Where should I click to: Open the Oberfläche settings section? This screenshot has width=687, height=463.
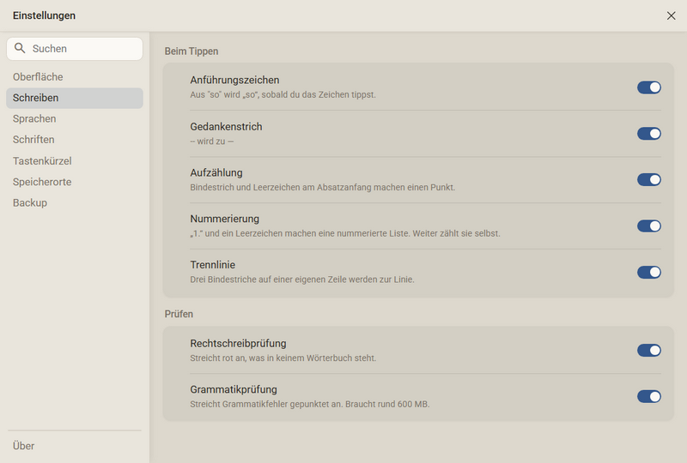click(75, 77)
